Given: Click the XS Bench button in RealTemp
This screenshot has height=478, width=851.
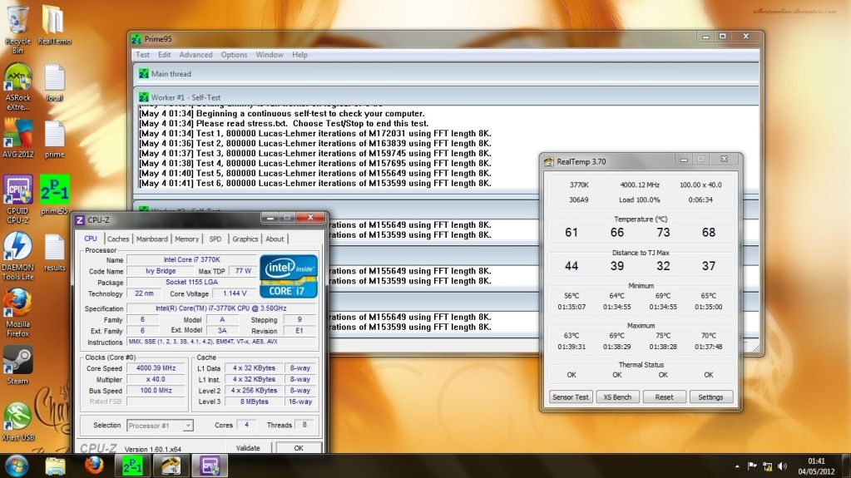Looking at the screenshot, I should (x=617, y=397).
